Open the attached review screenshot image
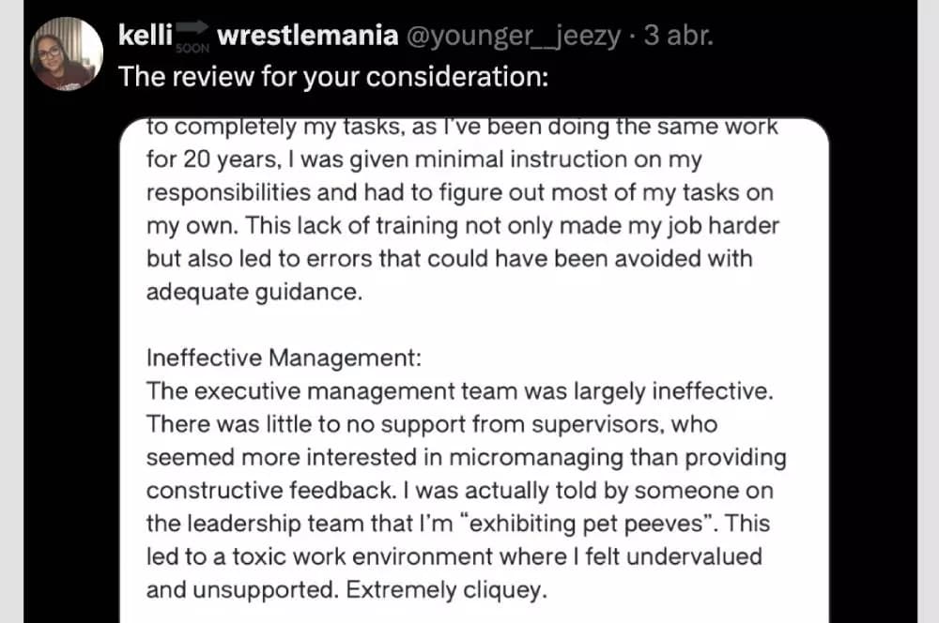 point(474,371)
